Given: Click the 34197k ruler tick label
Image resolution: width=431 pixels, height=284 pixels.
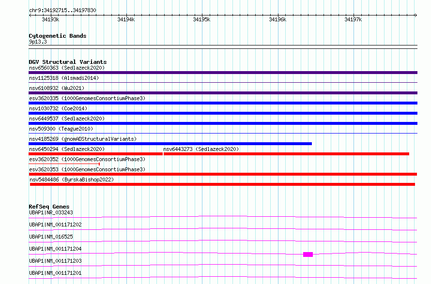Looking at the screenshot, I should (x=353, y=19).
